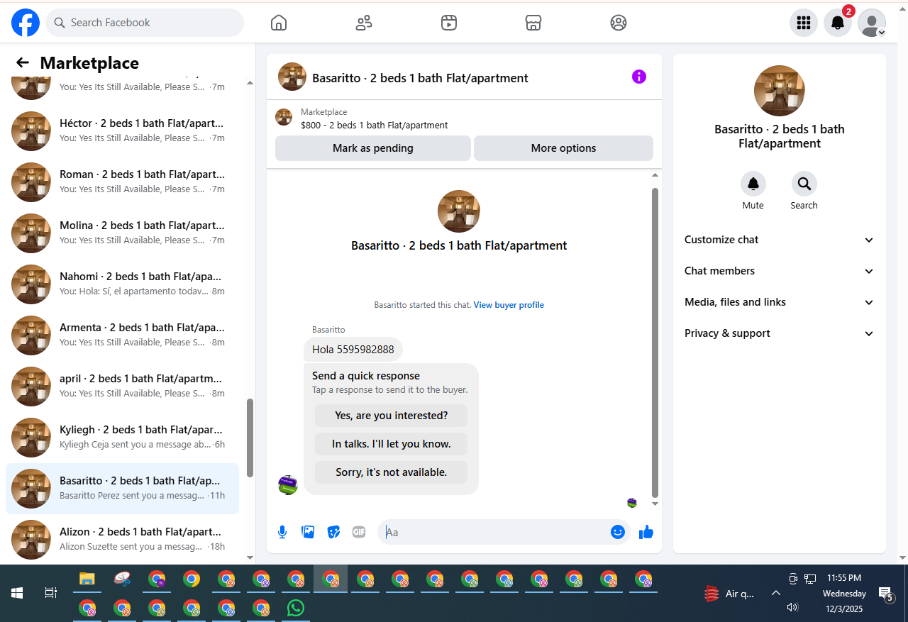Viewport: 908px width, 622px height.
Task: Open Kyliegh's apartment conversation
Action: tap(122, 438)
